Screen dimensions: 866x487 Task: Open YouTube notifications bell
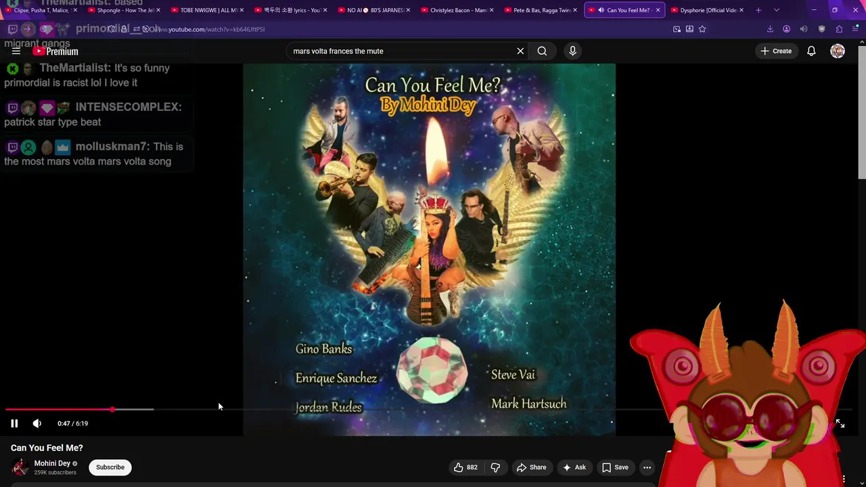pyautogui.click(x=811, y=51)
